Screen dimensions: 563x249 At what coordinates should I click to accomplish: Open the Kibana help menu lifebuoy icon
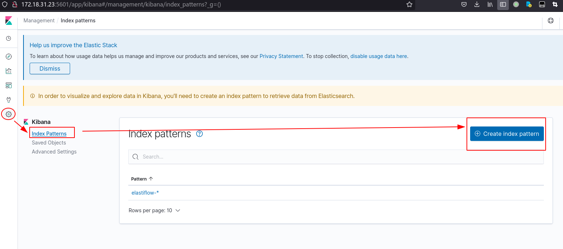(x=551, y=21)
